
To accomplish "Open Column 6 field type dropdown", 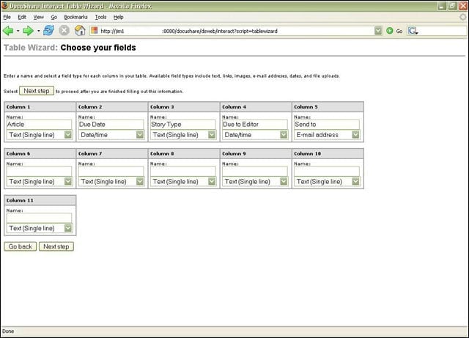I will tap(39, 181).
